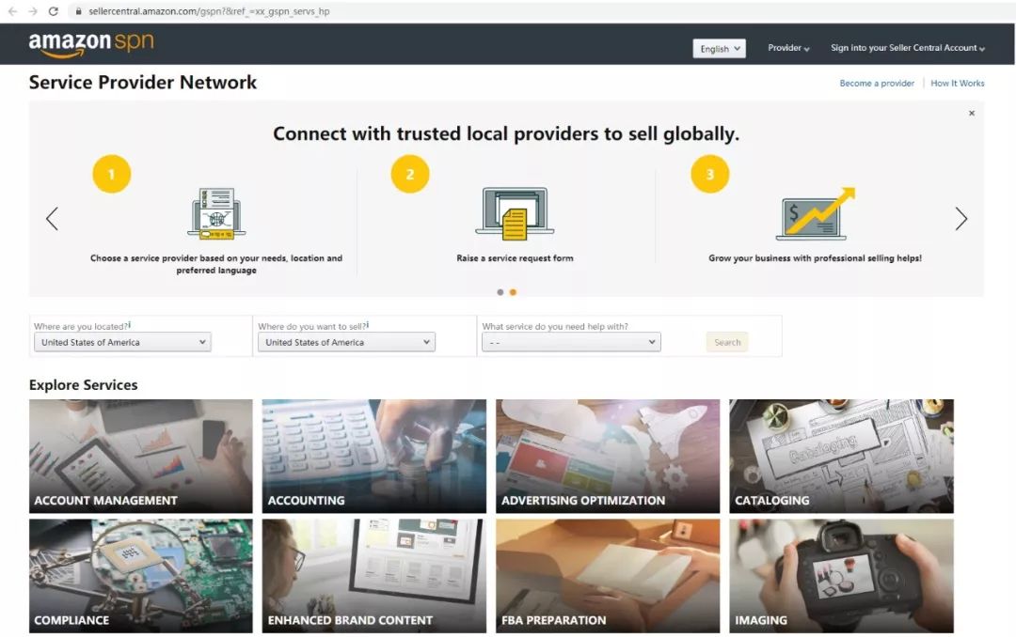
Task: Open the FBA Preparation service tile
Action: point(608,576)
